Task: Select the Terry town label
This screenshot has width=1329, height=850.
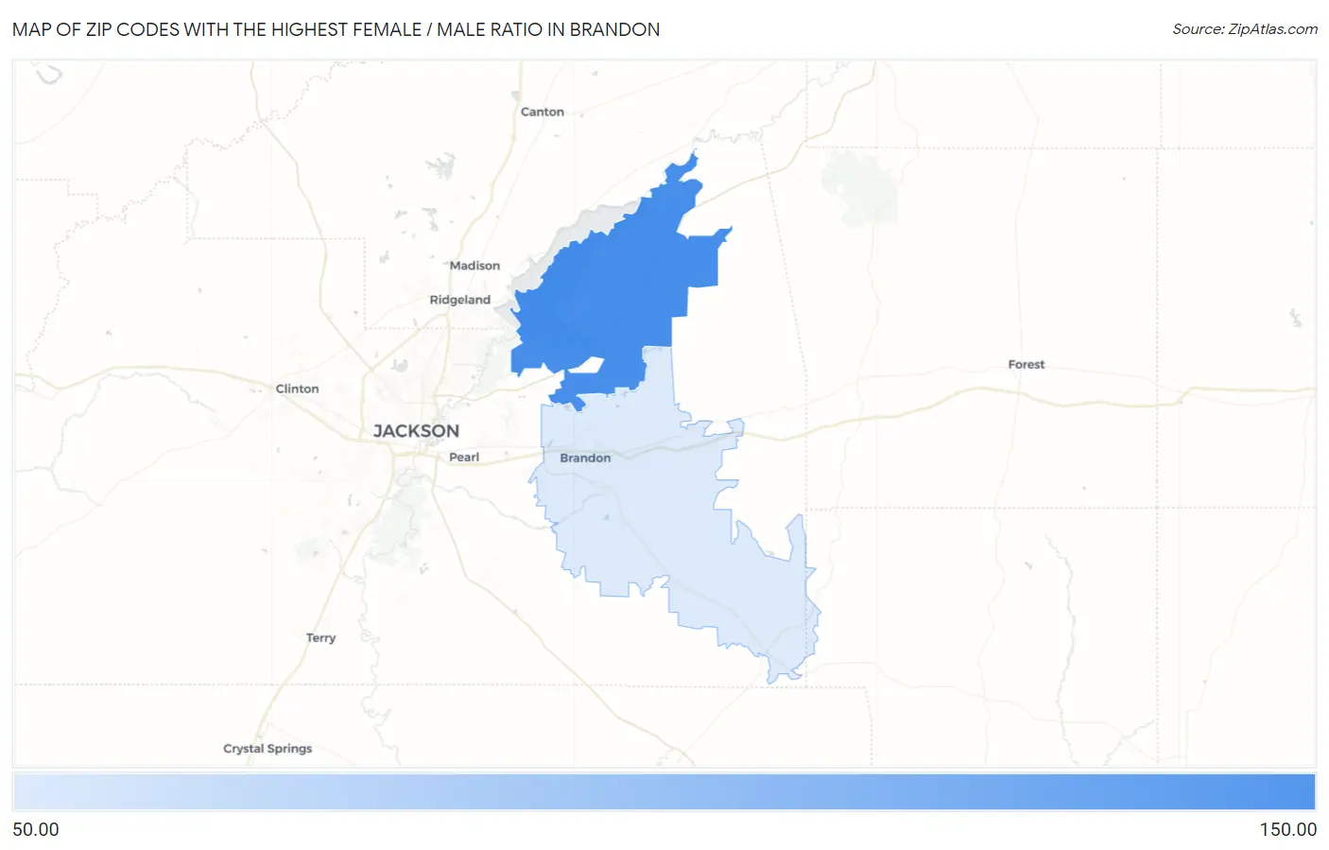Action: coord(321,638)
